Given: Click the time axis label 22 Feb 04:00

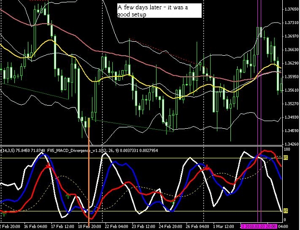Looking at the screenshot, I should tap(116, 227).
